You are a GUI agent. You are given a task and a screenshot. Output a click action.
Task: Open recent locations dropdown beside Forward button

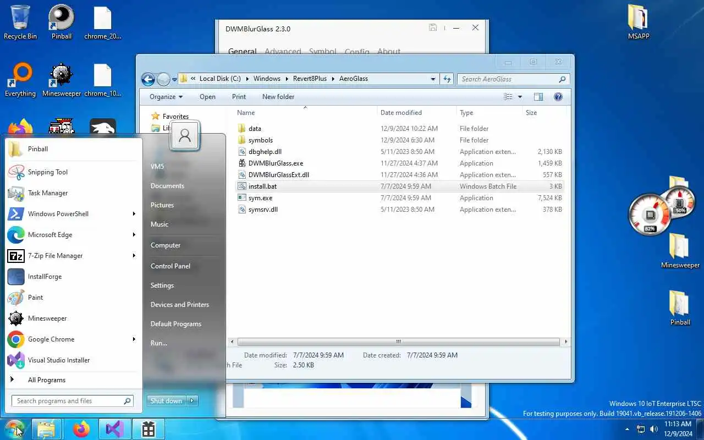click(174, 79)
